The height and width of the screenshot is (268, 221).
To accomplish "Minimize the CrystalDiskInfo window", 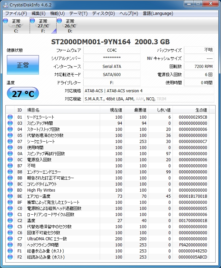I will point(189,3).
